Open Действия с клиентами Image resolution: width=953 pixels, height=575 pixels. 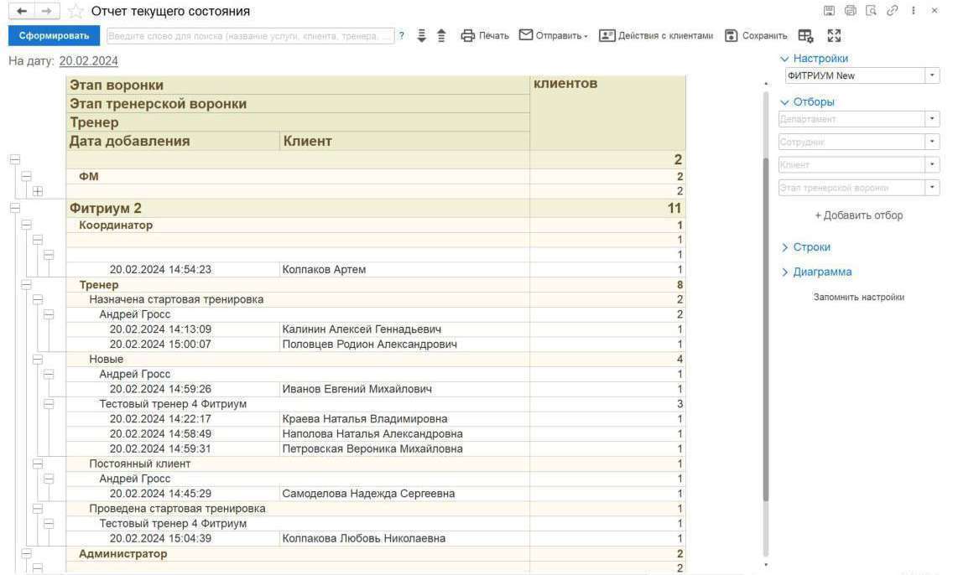[x=656, y=36]
